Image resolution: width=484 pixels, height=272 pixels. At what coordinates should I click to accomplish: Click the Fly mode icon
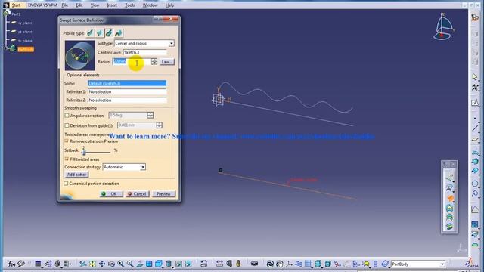tap(82, 264)
